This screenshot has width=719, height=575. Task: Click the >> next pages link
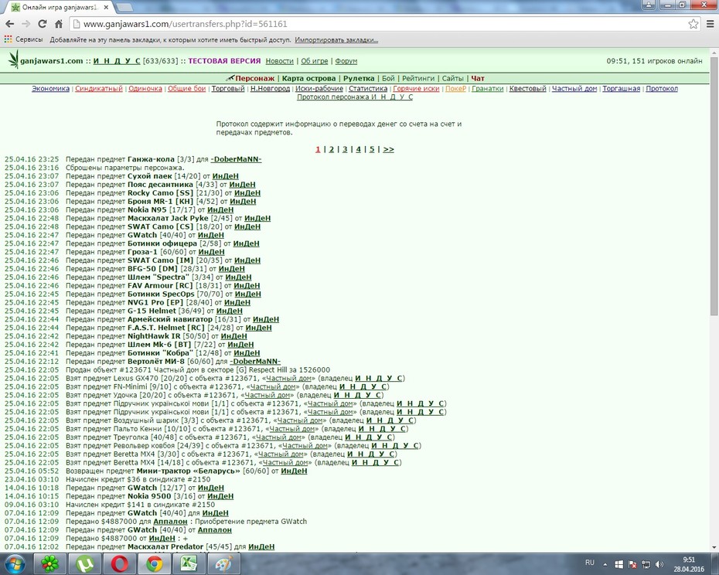pyautogui.click(x=388, y=149)
